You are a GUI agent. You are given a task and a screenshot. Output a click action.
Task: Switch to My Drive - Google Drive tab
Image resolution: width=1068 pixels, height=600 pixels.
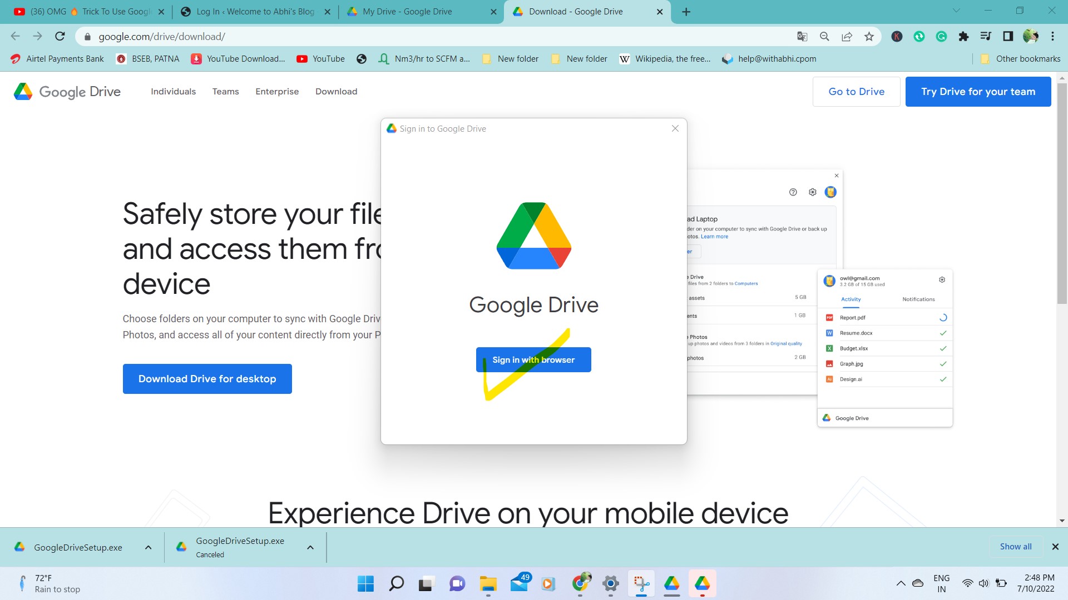point(422,12)
